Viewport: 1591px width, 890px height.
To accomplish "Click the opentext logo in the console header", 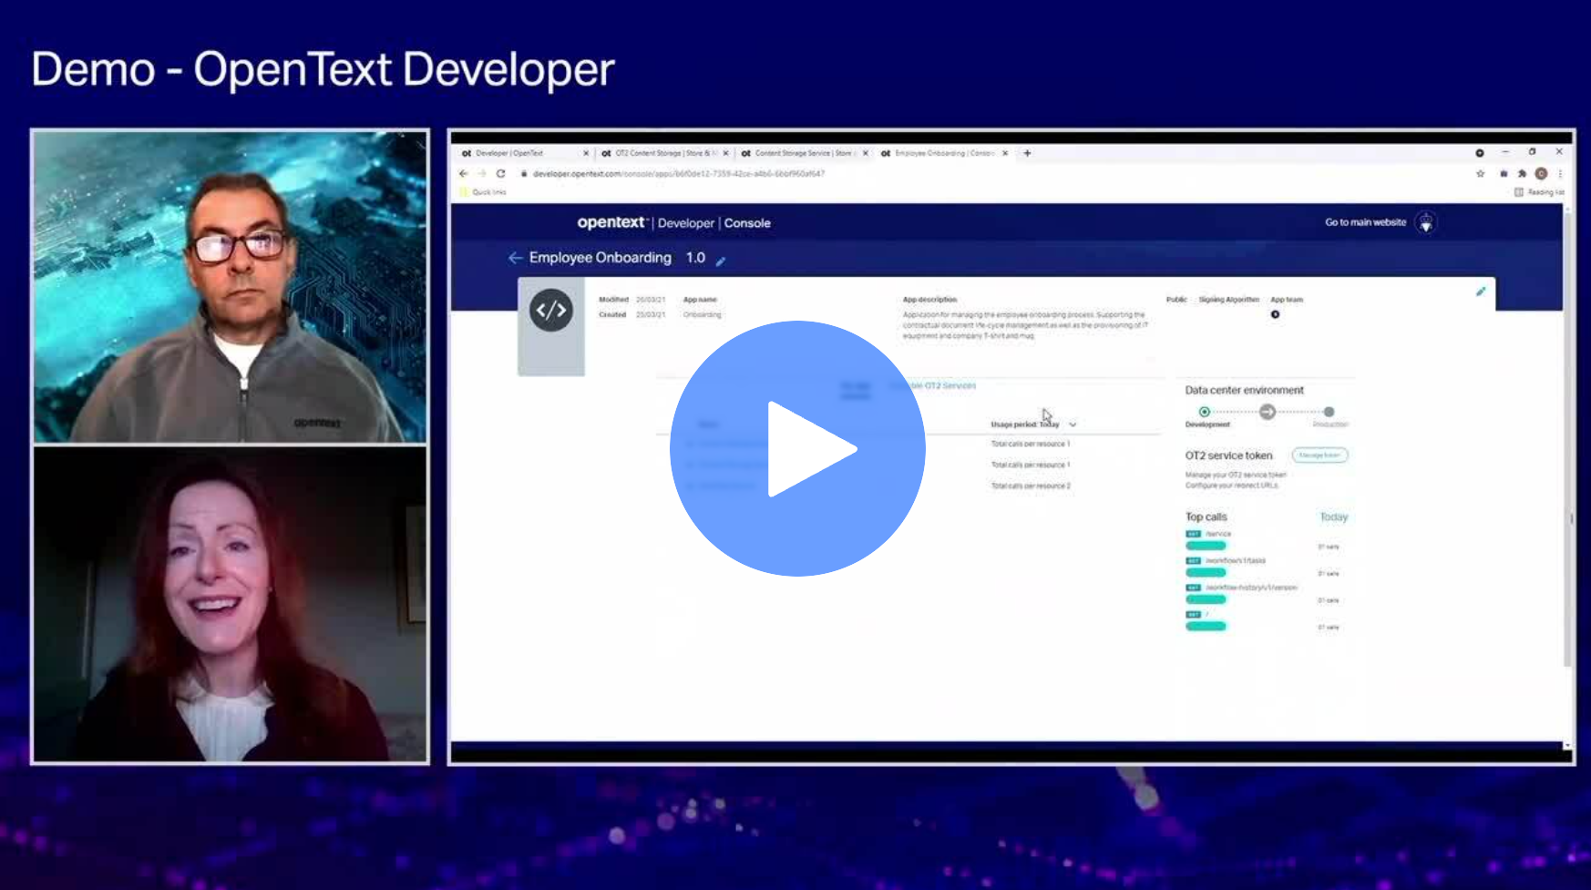I will [x=612, y=222].
